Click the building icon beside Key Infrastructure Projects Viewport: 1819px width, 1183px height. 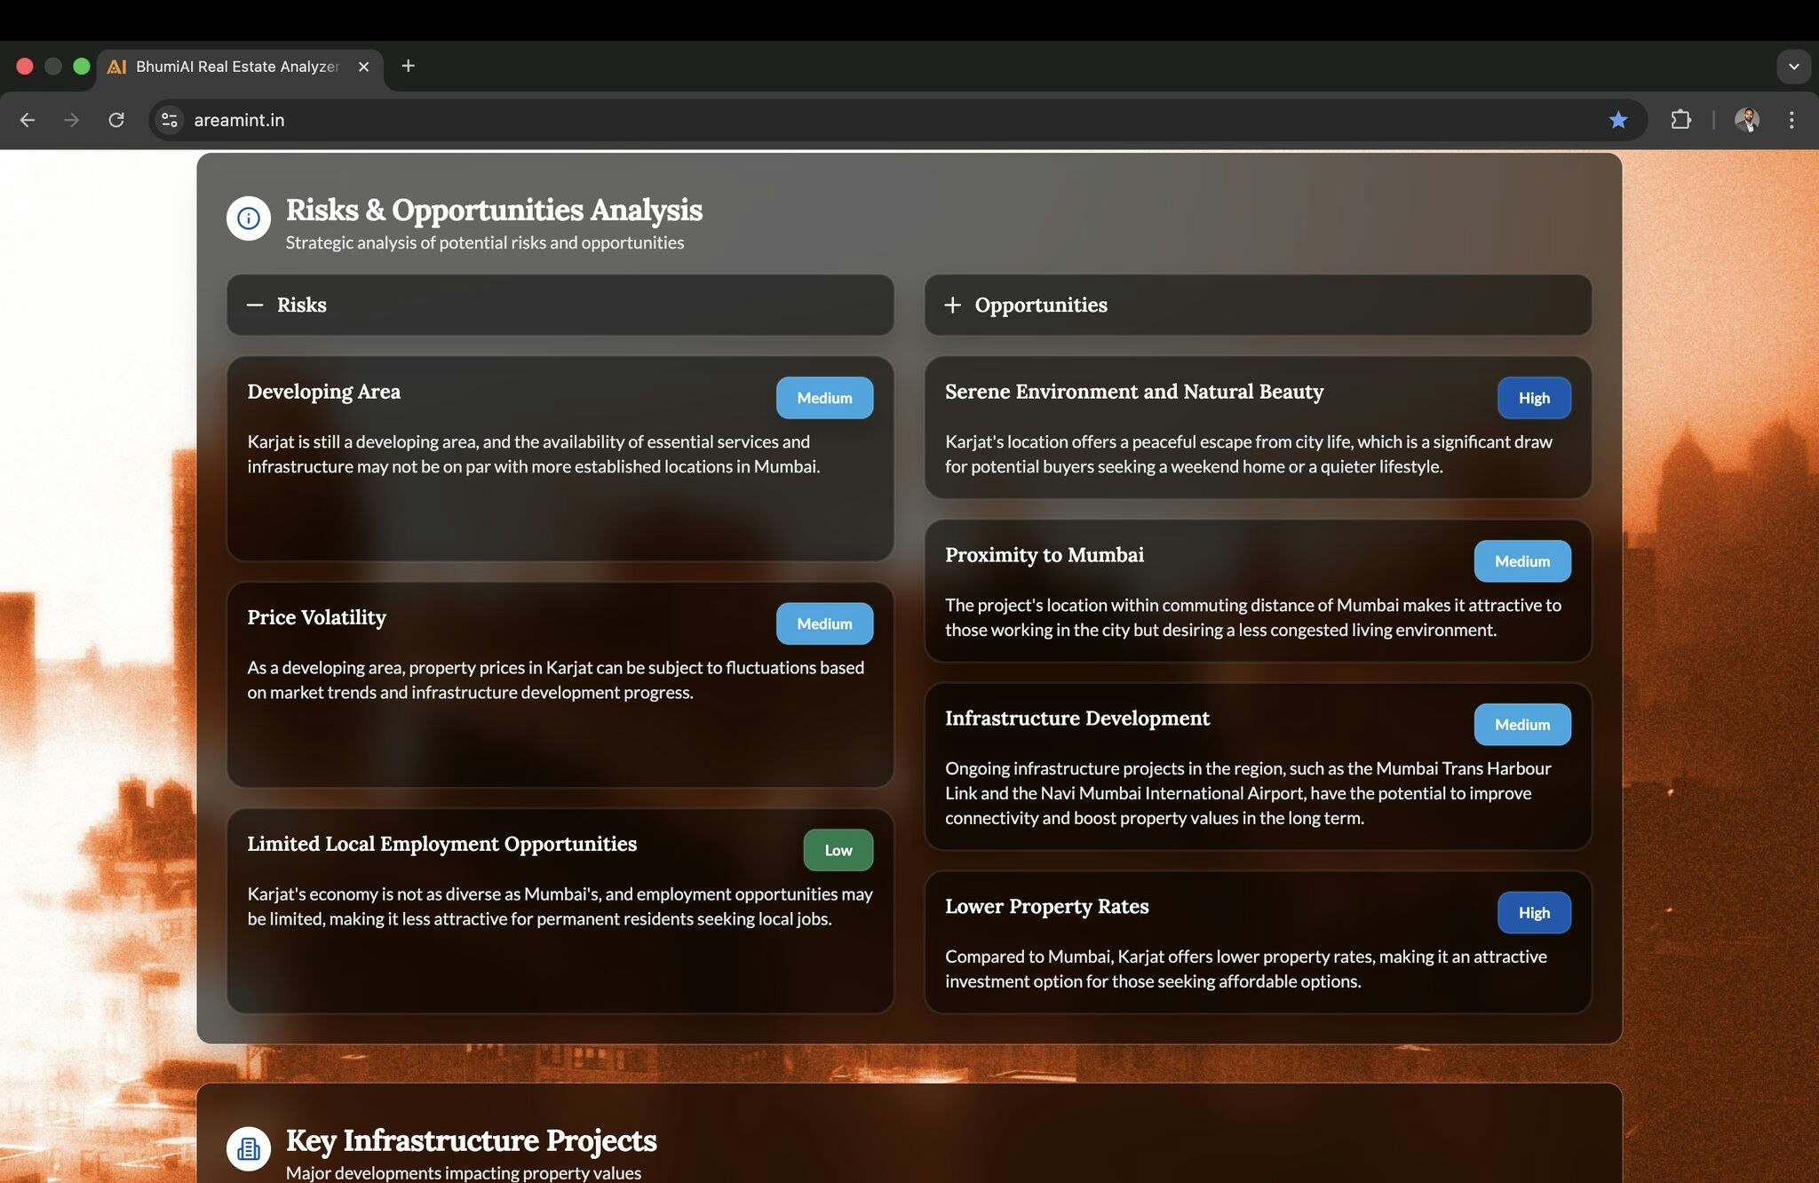[x=248, y=1149]
